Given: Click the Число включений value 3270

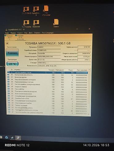Looking at the screenshot, I should pyautogui.click(x=84, y=57).
